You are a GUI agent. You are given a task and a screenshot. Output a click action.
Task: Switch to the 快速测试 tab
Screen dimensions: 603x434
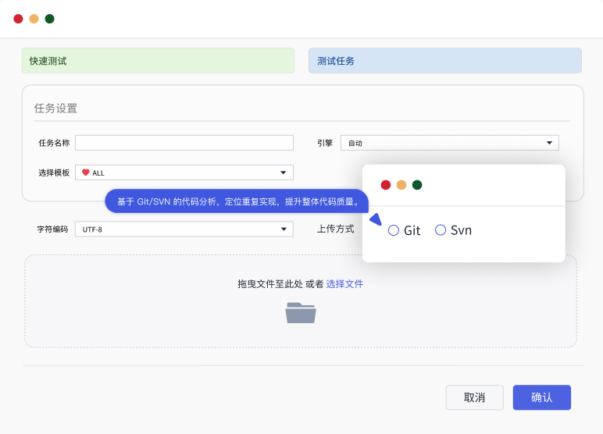[x=158, y=61]
